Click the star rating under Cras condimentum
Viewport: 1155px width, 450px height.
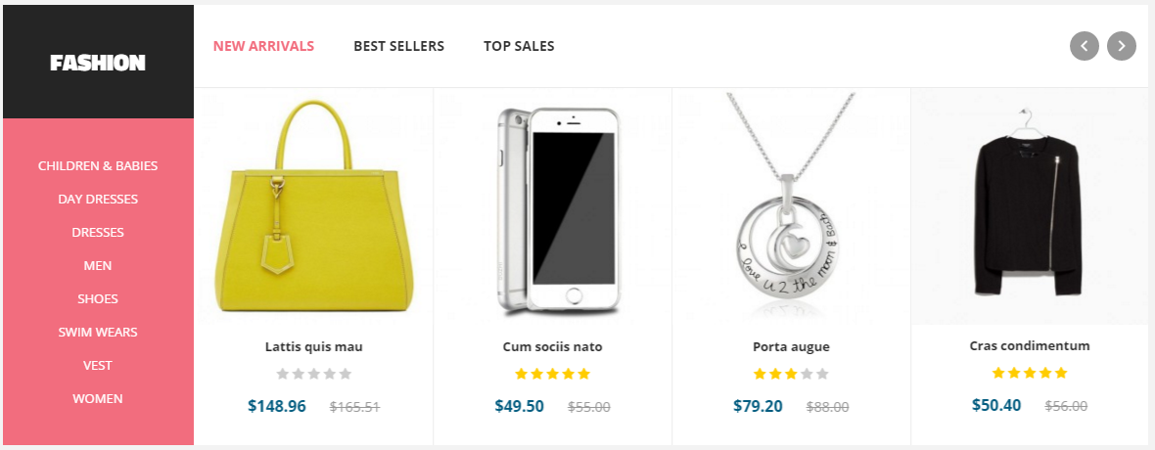(1029, 373)
